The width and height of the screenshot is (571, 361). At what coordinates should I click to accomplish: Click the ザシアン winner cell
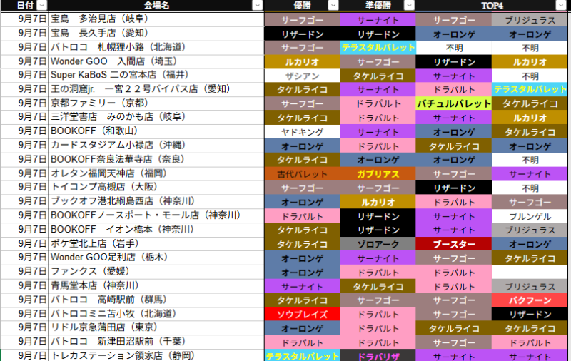302,76
